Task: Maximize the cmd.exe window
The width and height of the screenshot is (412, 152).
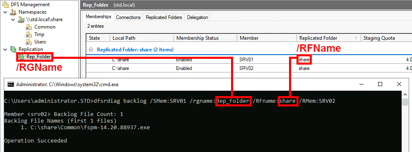Action: (380, 84)
